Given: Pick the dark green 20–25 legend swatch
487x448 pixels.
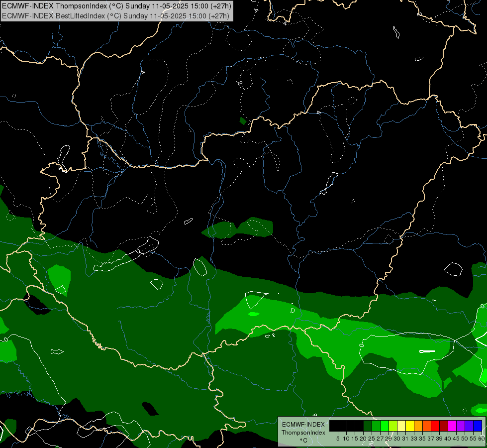Looking at the screenshot, I should pos(368,426).
